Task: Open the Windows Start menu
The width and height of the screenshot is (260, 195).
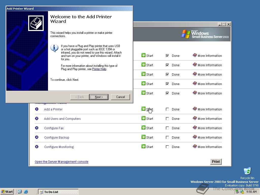Action: pos(7,192)
